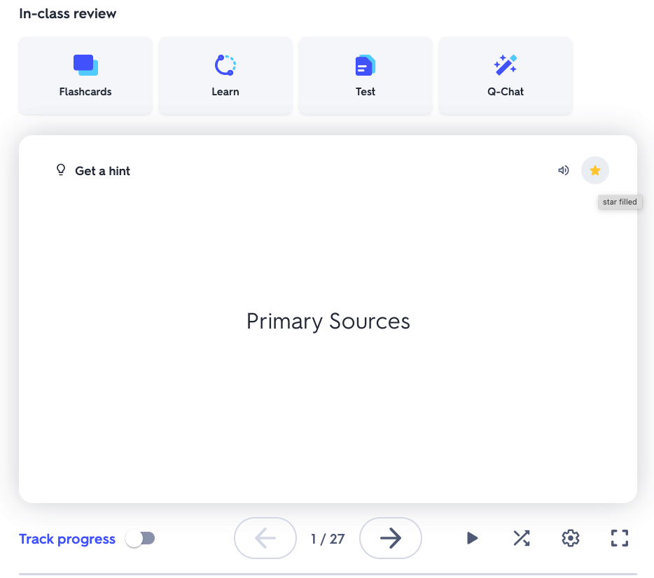
Task: Click the 1 / 27 card counter
Action: click(328, 539)
